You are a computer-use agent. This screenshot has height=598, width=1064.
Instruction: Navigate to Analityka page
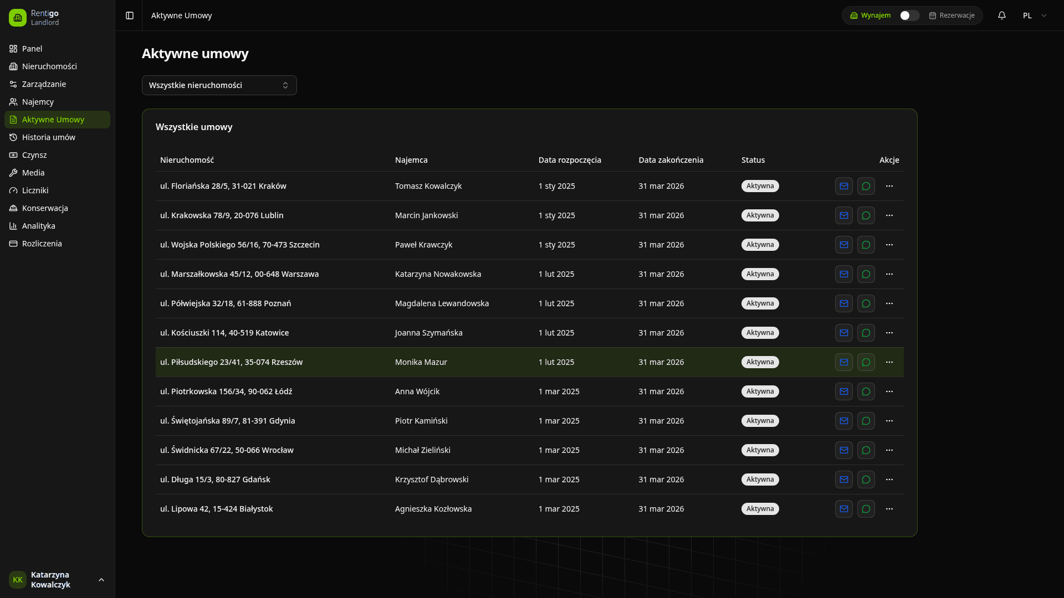tap(39, 226)
